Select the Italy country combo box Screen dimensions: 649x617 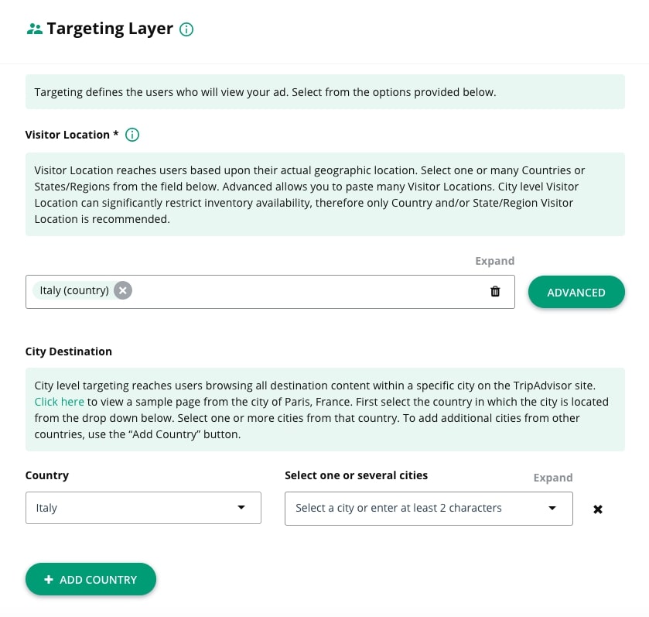132,508
